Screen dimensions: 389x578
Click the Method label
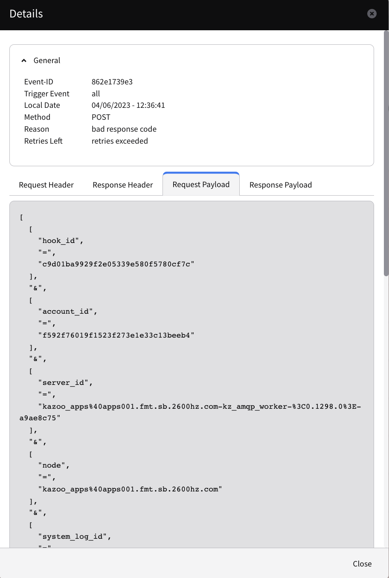coord(37,117)
